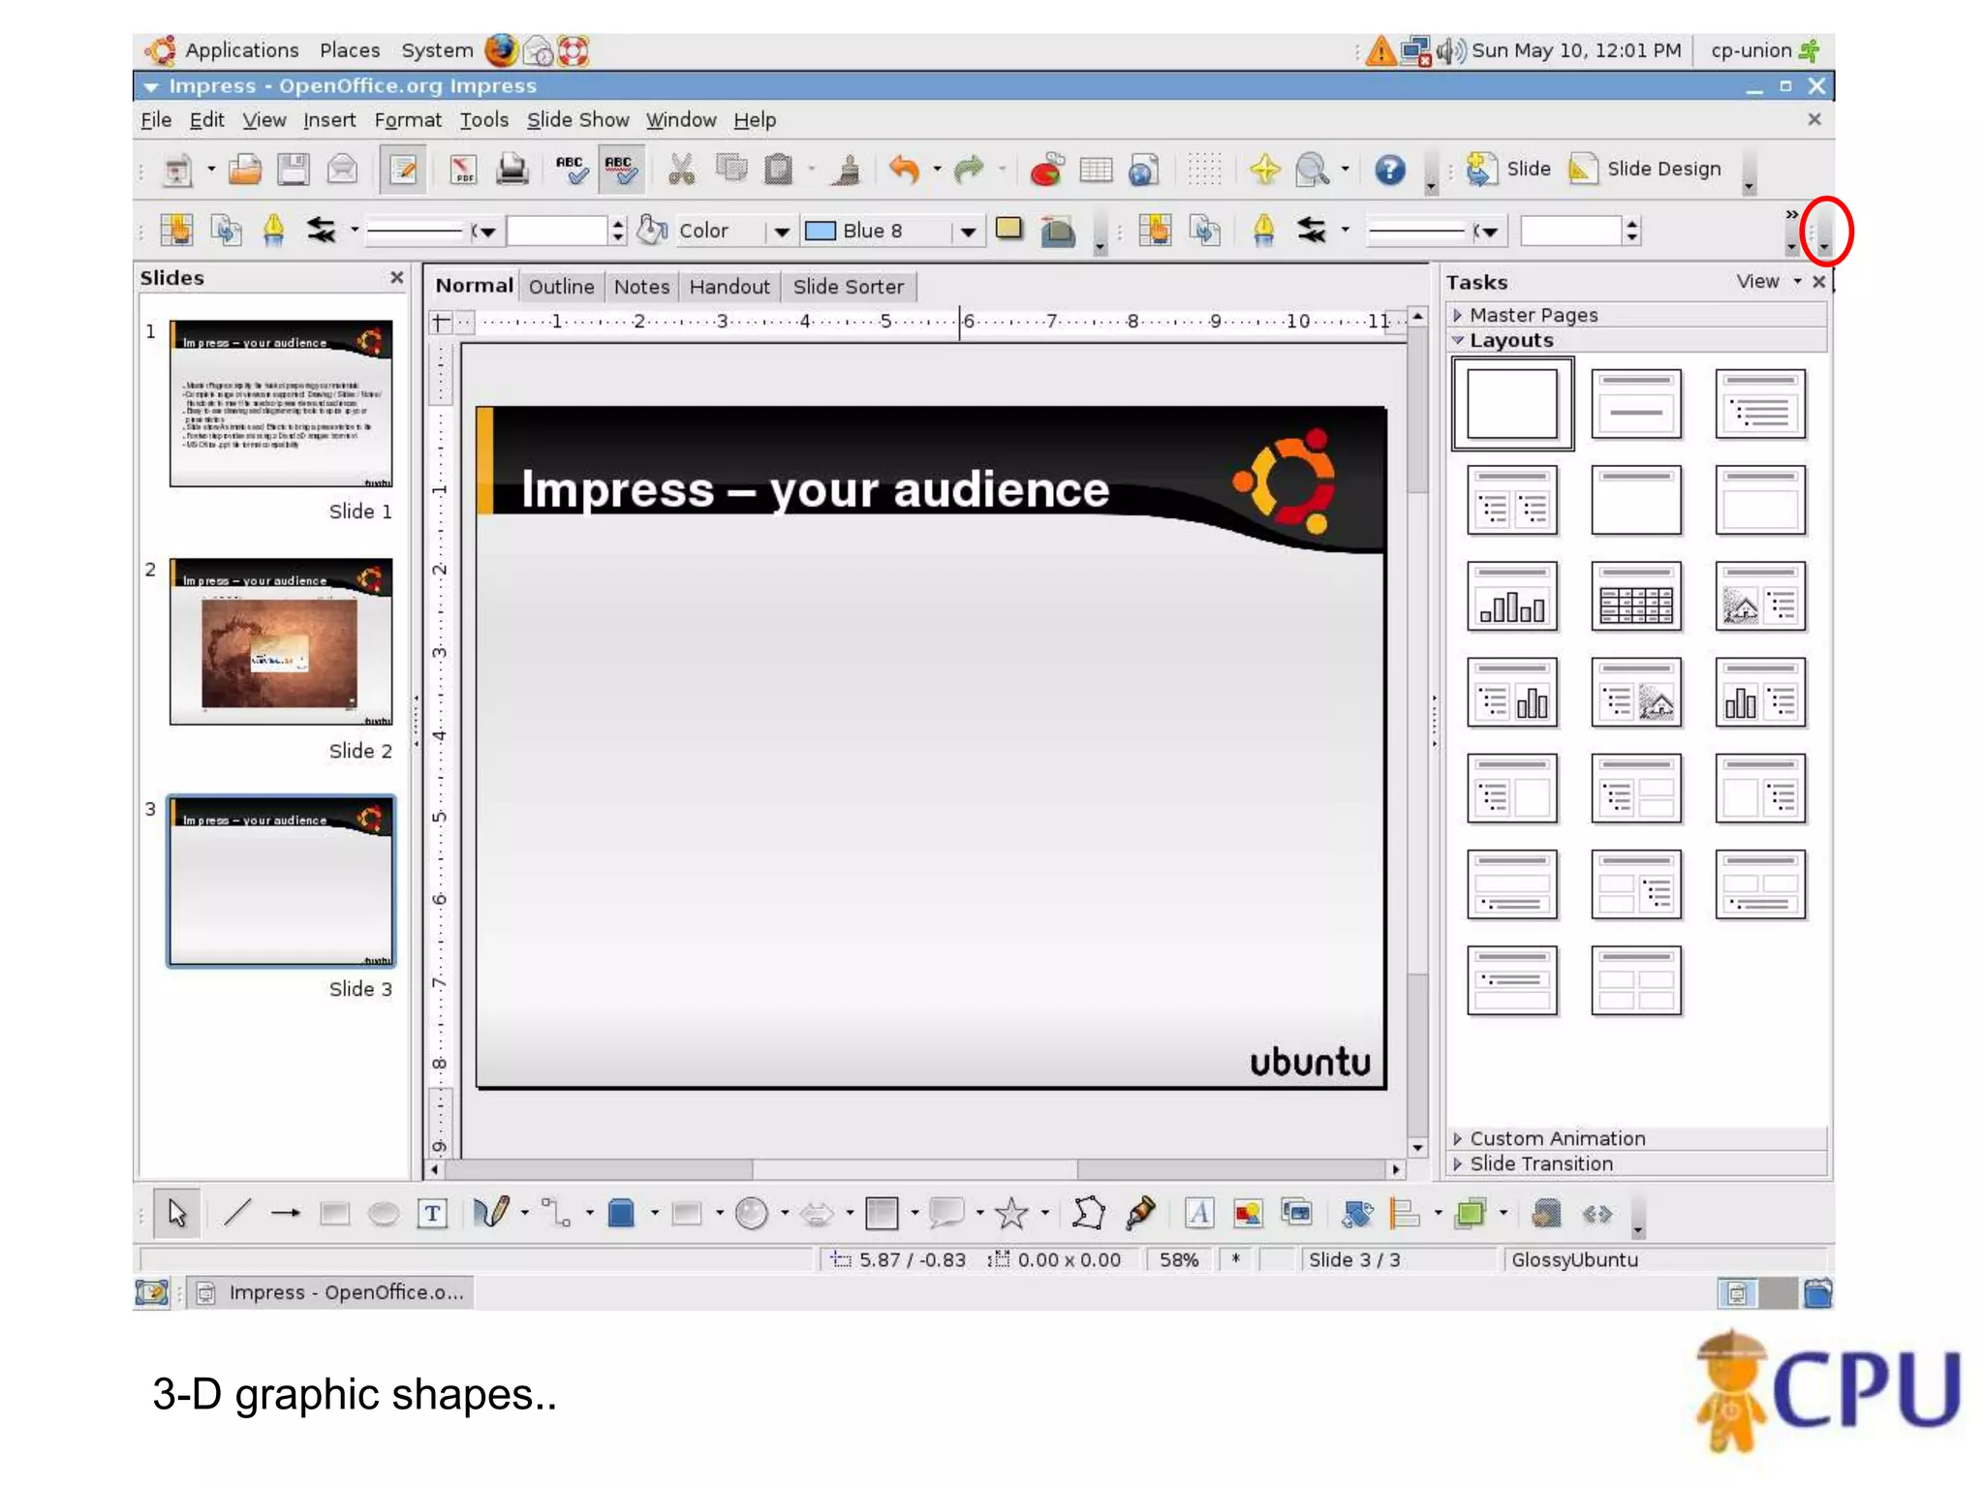The width and height of the screenshot is (1984, 1488).
Task: Open the Fontwork Gallery icon
Action: tap(1198, 1213)
